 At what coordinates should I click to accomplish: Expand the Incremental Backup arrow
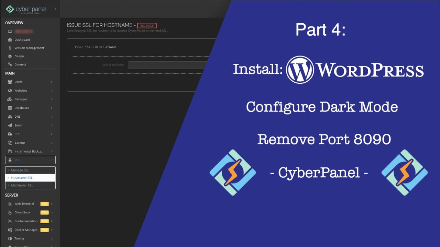(52, 151)
